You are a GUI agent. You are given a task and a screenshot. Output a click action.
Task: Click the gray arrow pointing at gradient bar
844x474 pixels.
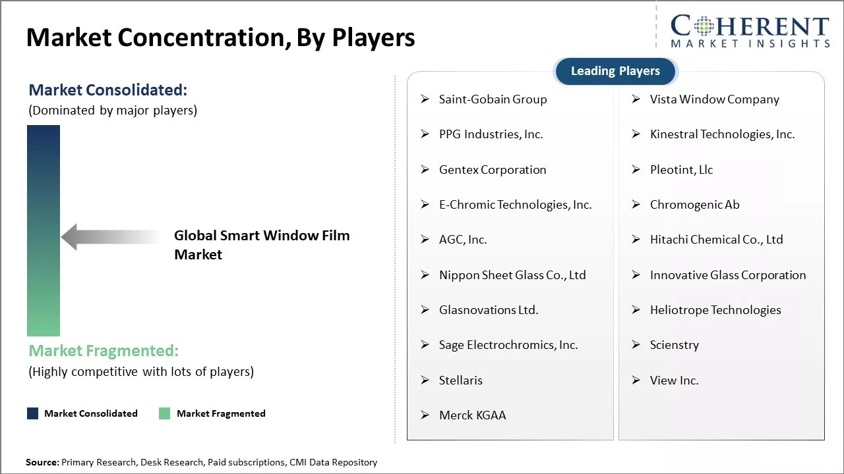[111, 237]
